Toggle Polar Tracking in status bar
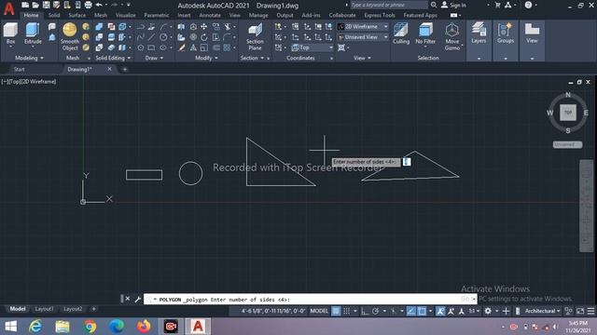This screenshot has height=335, width=597. (375, 311)
